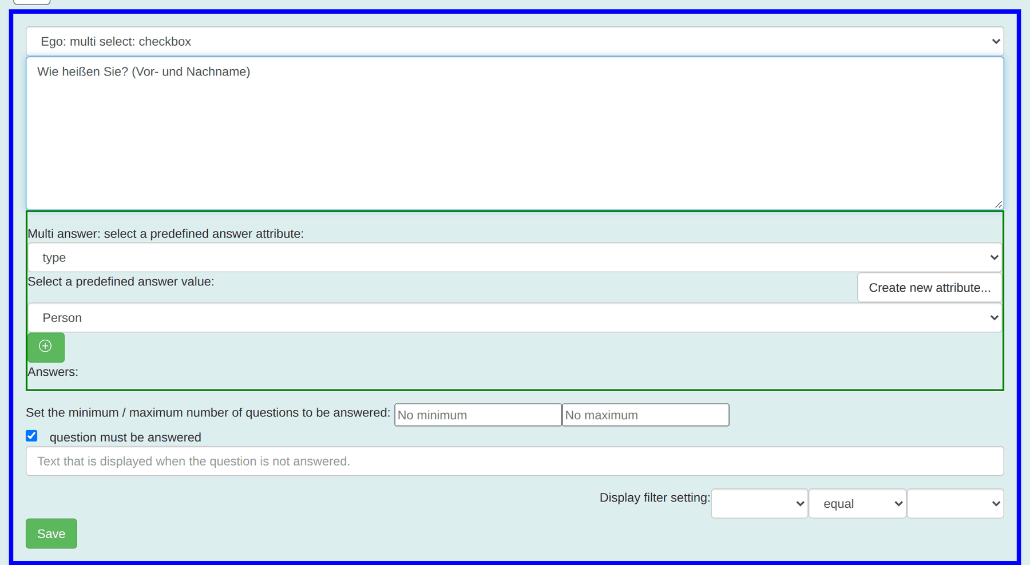Open the 'Ego: multi select: checkbox' question type dropdown
Image resolution: width=1030 pixels, height=565 pixels.
coord(514,41)
